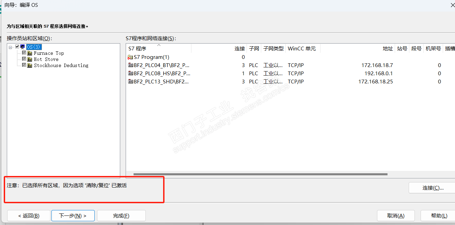Click TCP/IP in the BF2_PLC08_HS row
The width and height of the screenshot is (455, 225).
(296, 73)
